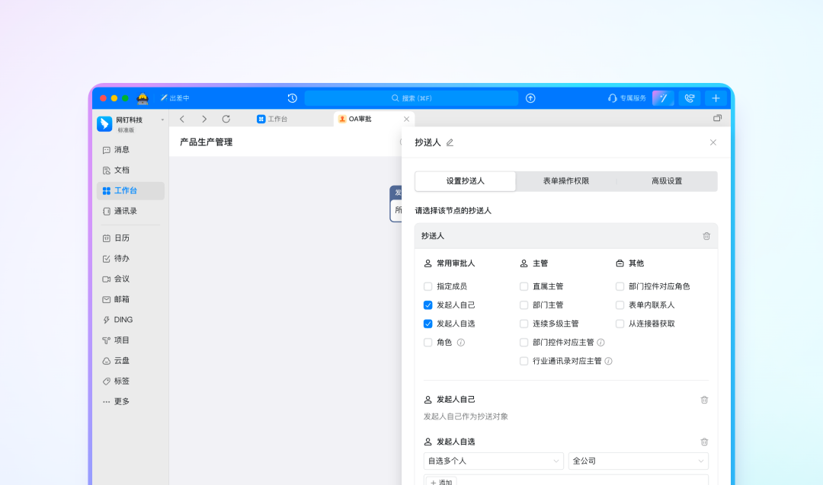
Task: Check the 指定成员 checkbox
Action: pyautogui.click(x=428, y=286)
